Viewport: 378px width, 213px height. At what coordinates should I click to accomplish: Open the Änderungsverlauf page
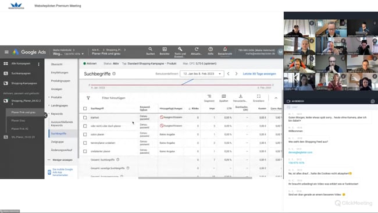[62, 150]
